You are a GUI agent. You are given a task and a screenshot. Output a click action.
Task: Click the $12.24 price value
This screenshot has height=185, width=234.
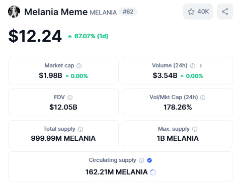coord(35,36)
